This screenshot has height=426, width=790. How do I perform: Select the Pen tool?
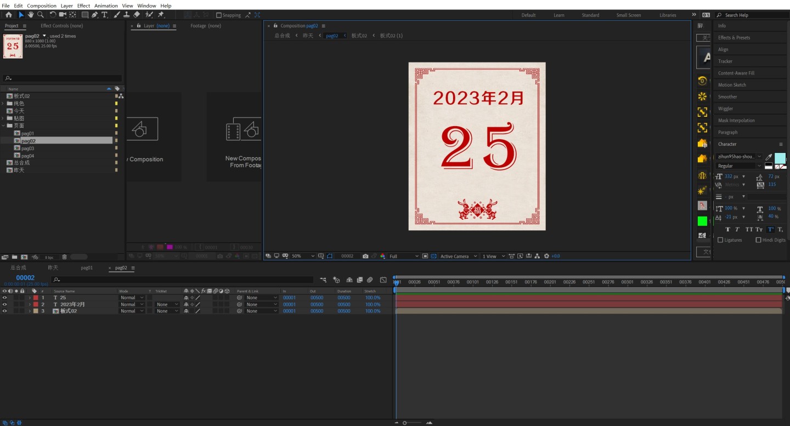tap(95, 15)
